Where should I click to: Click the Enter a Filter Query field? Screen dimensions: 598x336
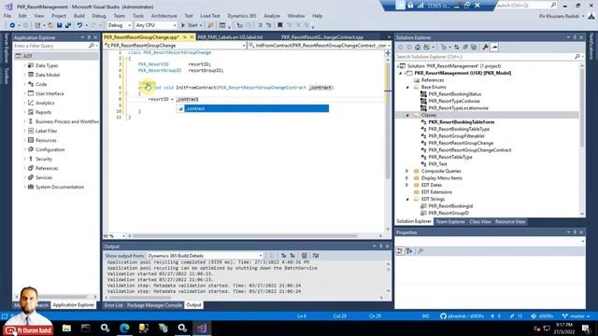pyautogui.click(x=50, y=46)
